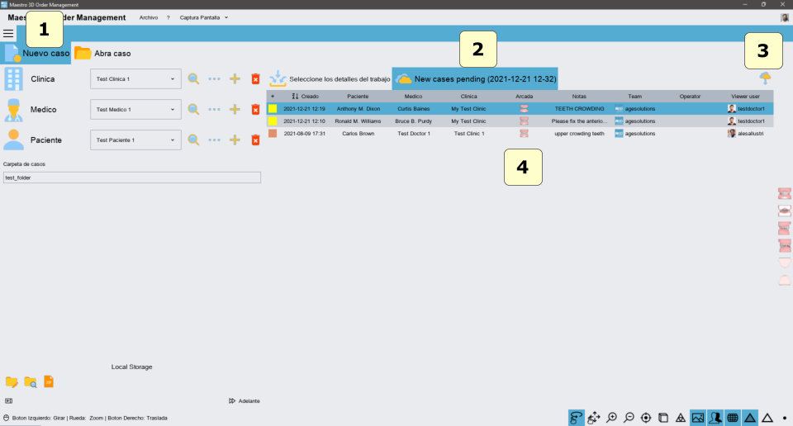Select the Carlos Brown case row
The width and height of the screenshot is (793, 426).
520,134
